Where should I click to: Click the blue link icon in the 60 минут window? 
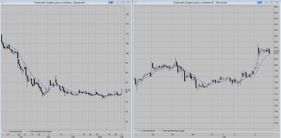point(260,3)
